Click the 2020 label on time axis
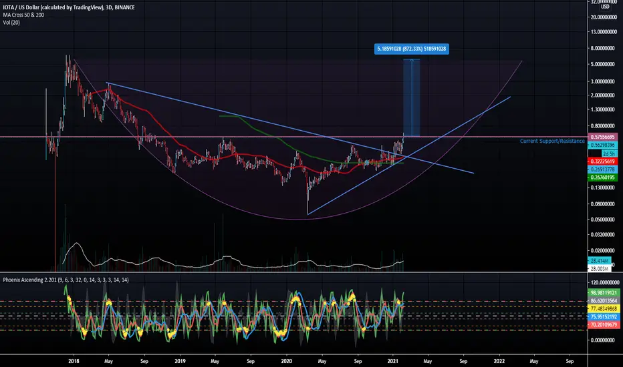 287,361
